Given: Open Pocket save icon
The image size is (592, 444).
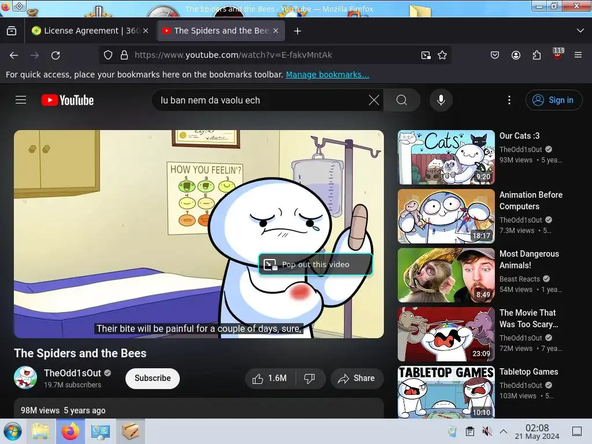Looking at the screenshot, I should pos(495,55).
